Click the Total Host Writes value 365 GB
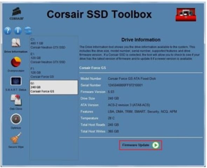This screenshot has width=207, height=168. click(113, 131)
